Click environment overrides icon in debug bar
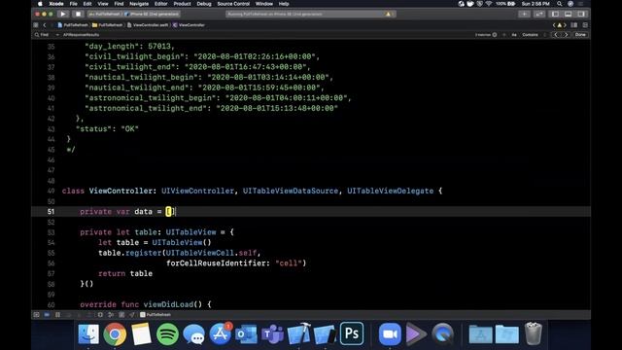Screen dimensions: 622x350 (121, 315)
